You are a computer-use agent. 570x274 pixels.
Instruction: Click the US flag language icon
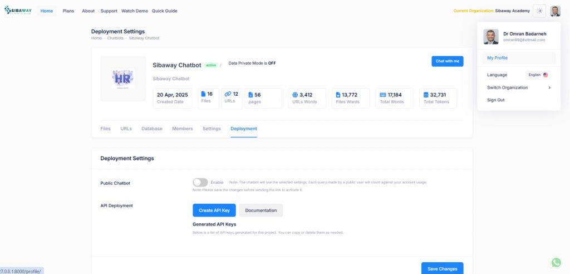[x=546, y=75]
